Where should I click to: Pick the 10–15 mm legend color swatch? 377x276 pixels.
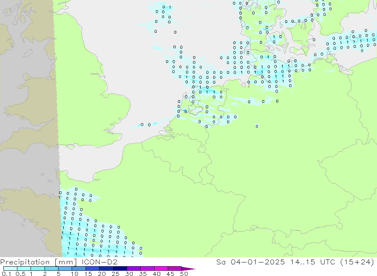point(79,268)
